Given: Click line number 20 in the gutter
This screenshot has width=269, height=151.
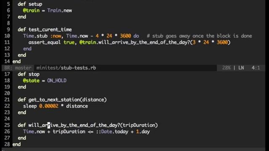Looking at the screenshot, I should click(7, 93).
